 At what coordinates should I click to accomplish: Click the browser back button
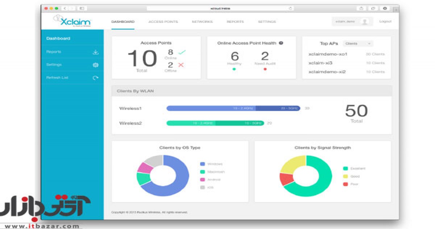click(65, 8)
